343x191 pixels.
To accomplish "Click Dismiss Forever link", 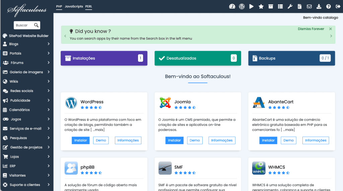I will (311, 29).
